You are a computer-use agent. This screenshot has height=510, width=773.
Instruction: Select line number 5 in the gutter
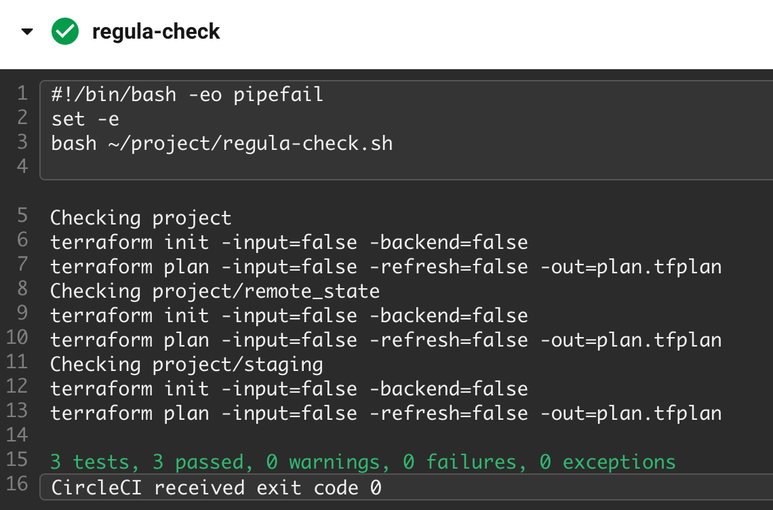[x=22, y=216]
